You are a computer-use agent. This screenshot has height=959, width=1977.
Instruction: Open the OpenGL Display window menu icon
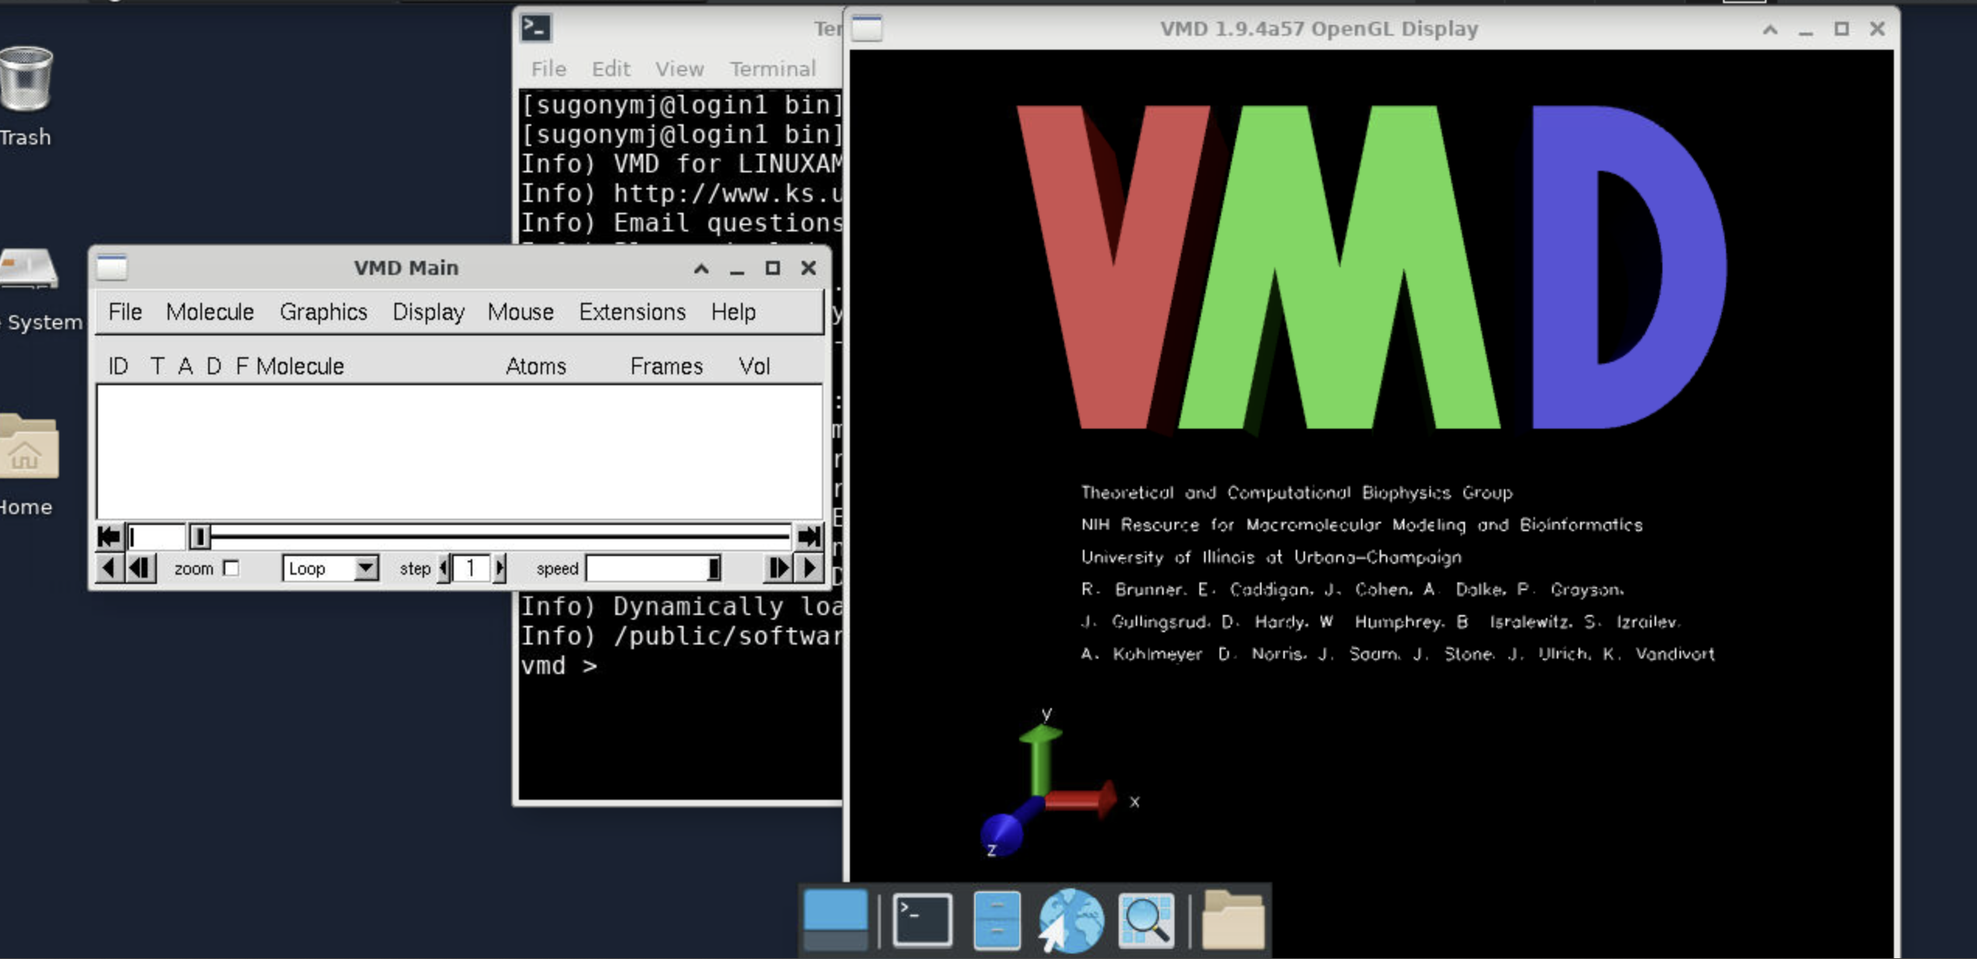click(x=867, y=29)
